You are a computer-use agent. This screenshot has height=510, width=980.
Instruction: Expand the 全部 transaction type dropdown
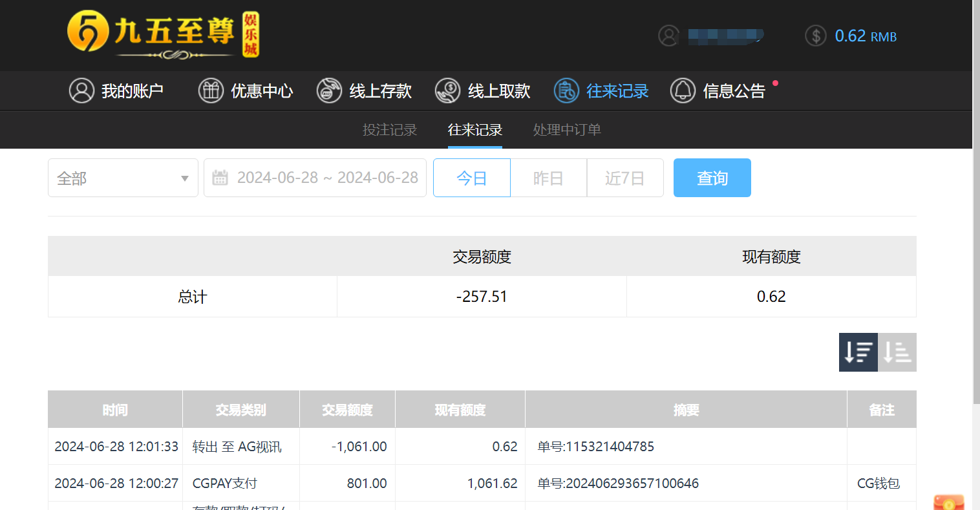coord(123,177)
